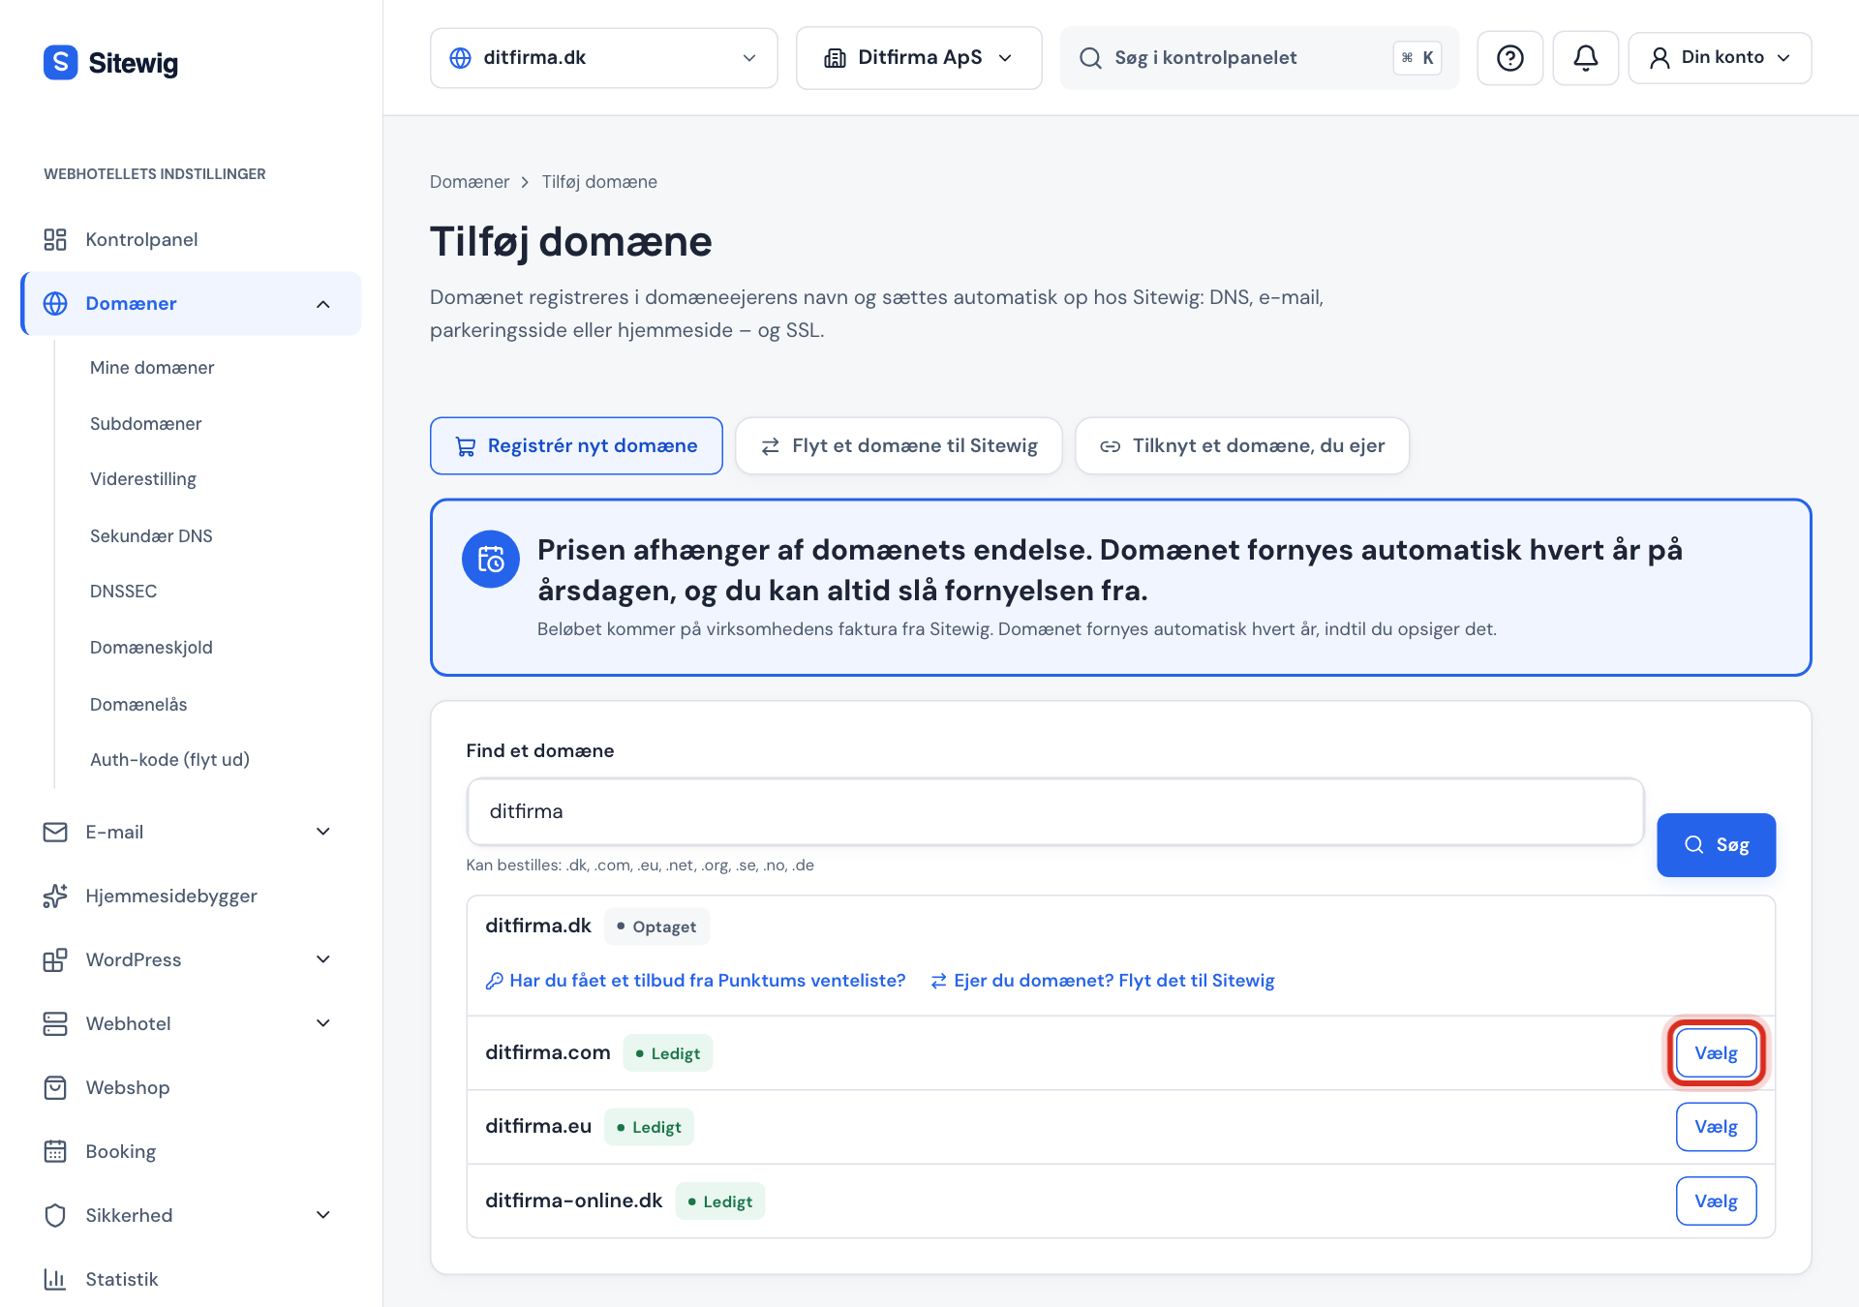This screenshot has width=1859, height=1307.
Task: Click the Søg i kontrolpanelet search field
Action: tap(1259, 58)
